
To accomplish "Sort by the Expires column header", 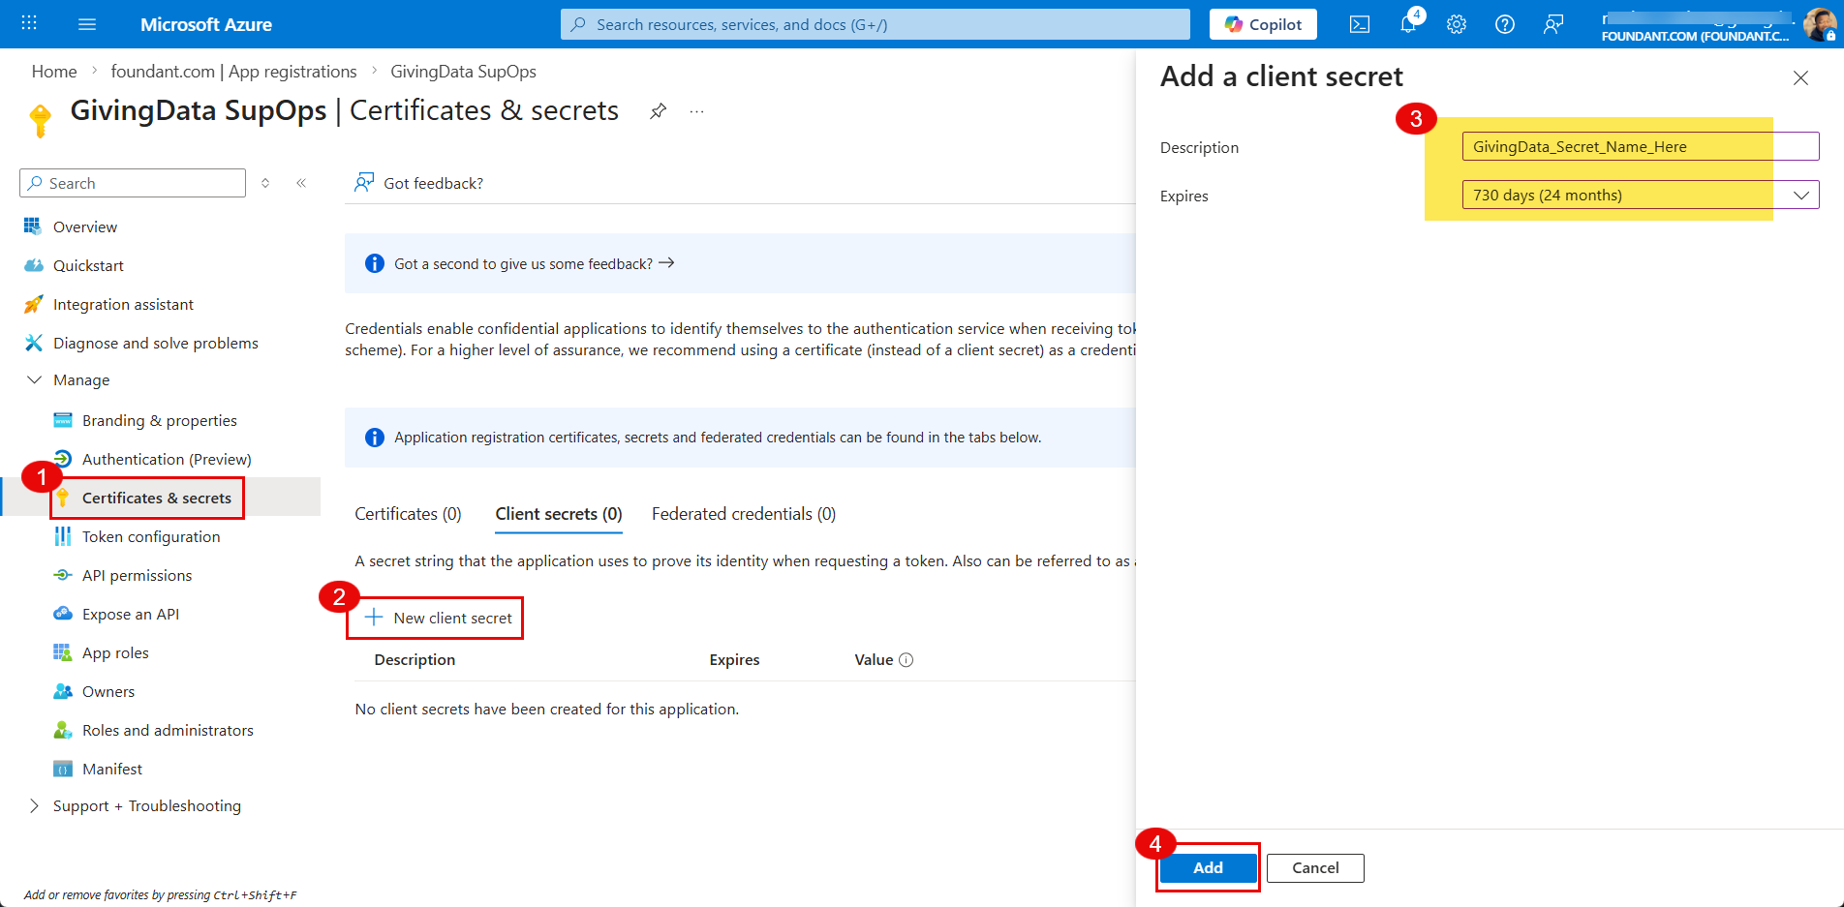I will pyautogui.click(x=734, y=660).
